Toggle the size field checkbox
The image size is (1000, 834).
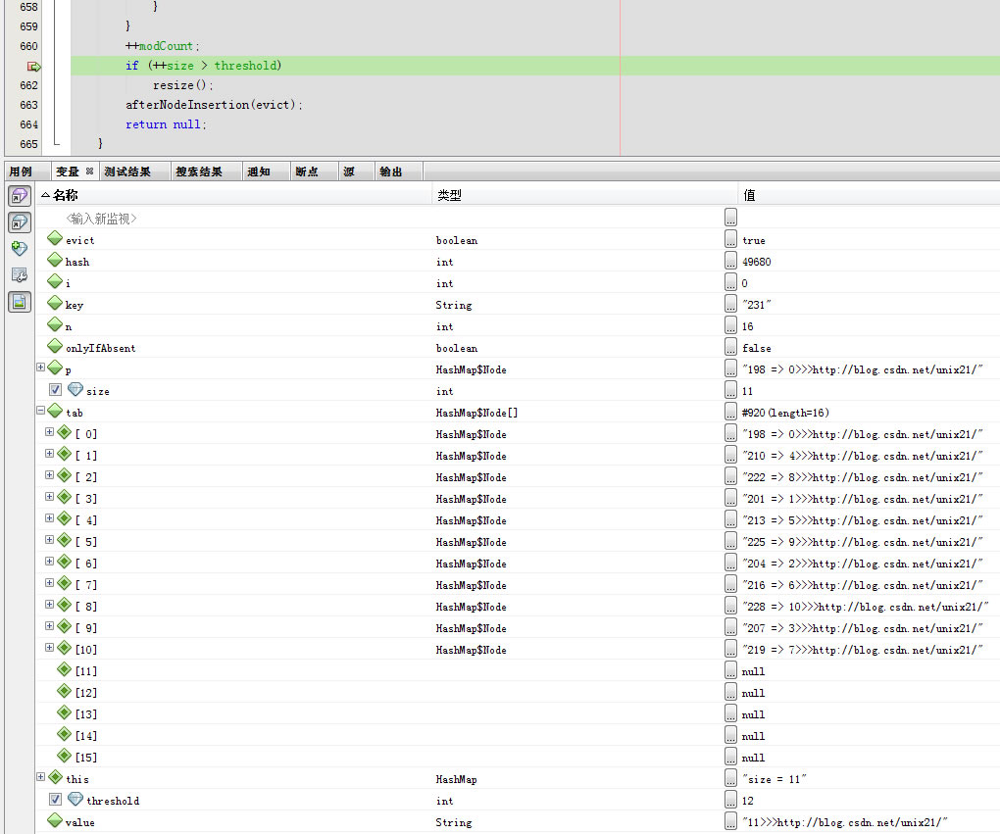pos(56,390)
